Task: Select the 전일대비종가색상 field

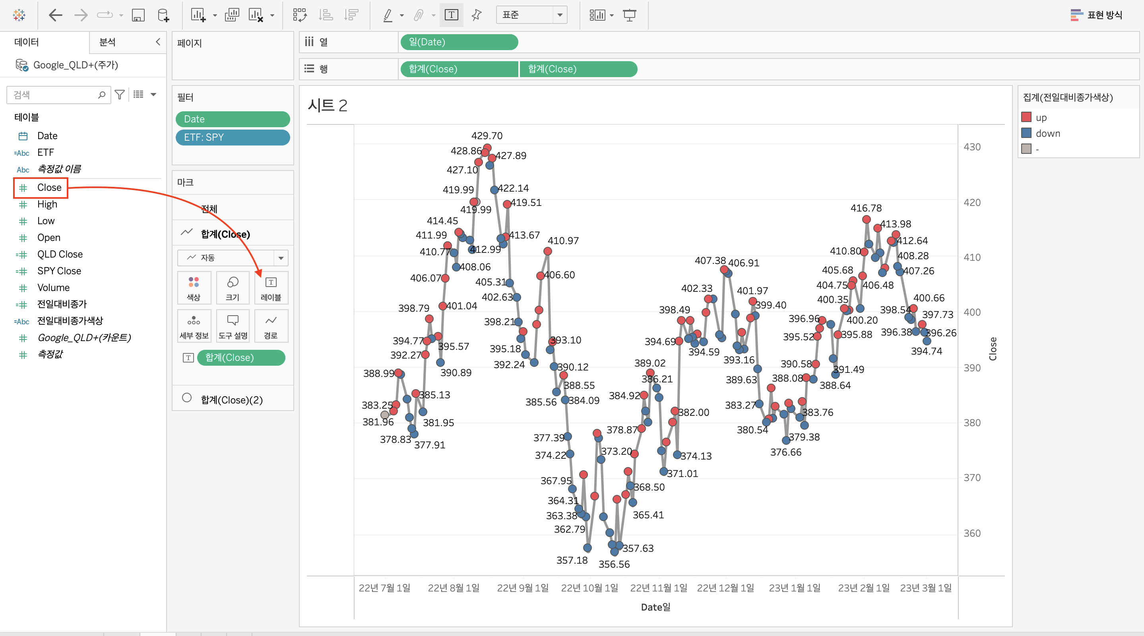Action: pyautogui.click(x=70, y=321)
